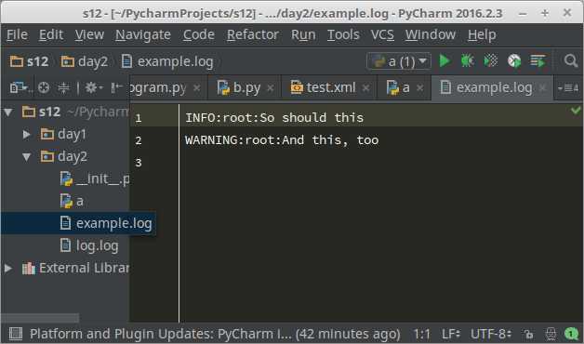584x344 pixels.
Task: Click the line:column 1:1 indicator
Action: pos(422,334)
